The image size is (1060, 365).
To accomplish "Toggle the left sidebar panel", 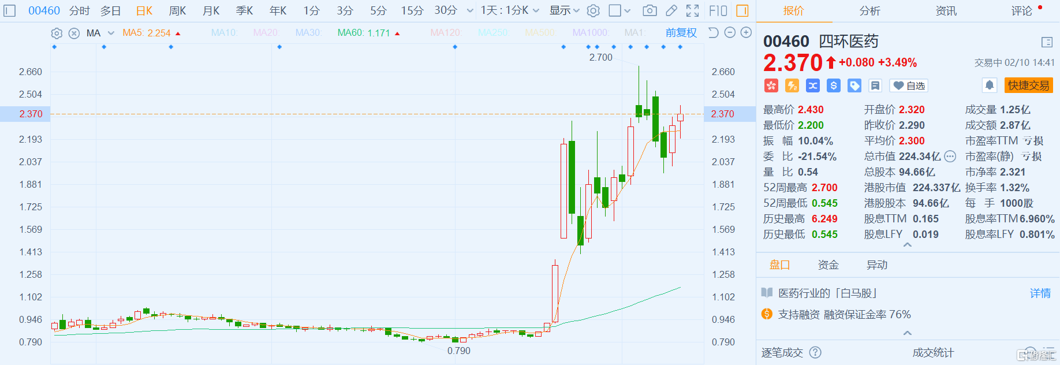I will 10,10.
